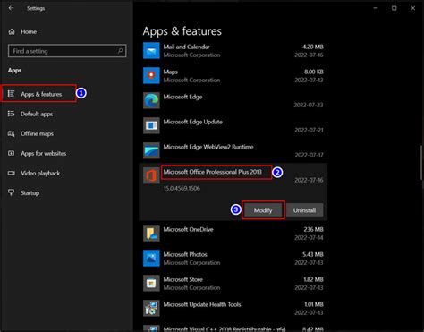
Task: Click the apps list vertical scrollbar
Action: click(422, 163)
